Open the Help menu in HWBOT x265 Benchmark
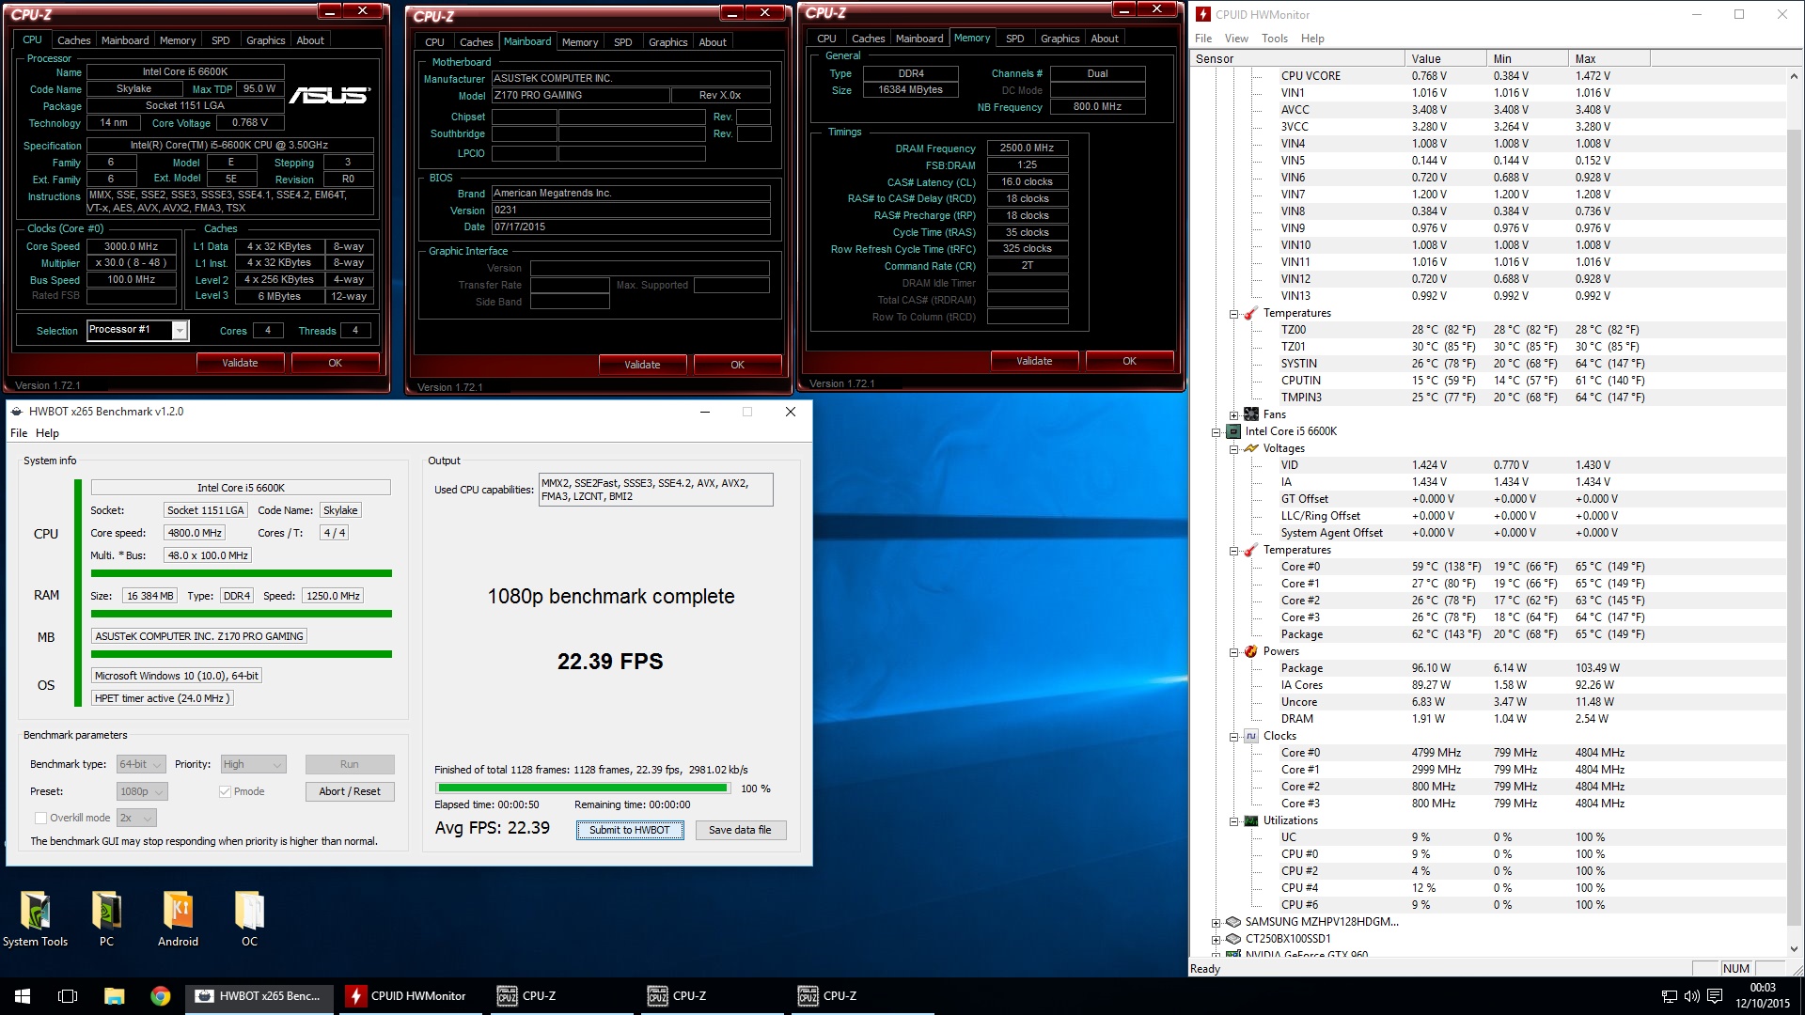Screen dimensions: 1805x1015 [47, 433]
